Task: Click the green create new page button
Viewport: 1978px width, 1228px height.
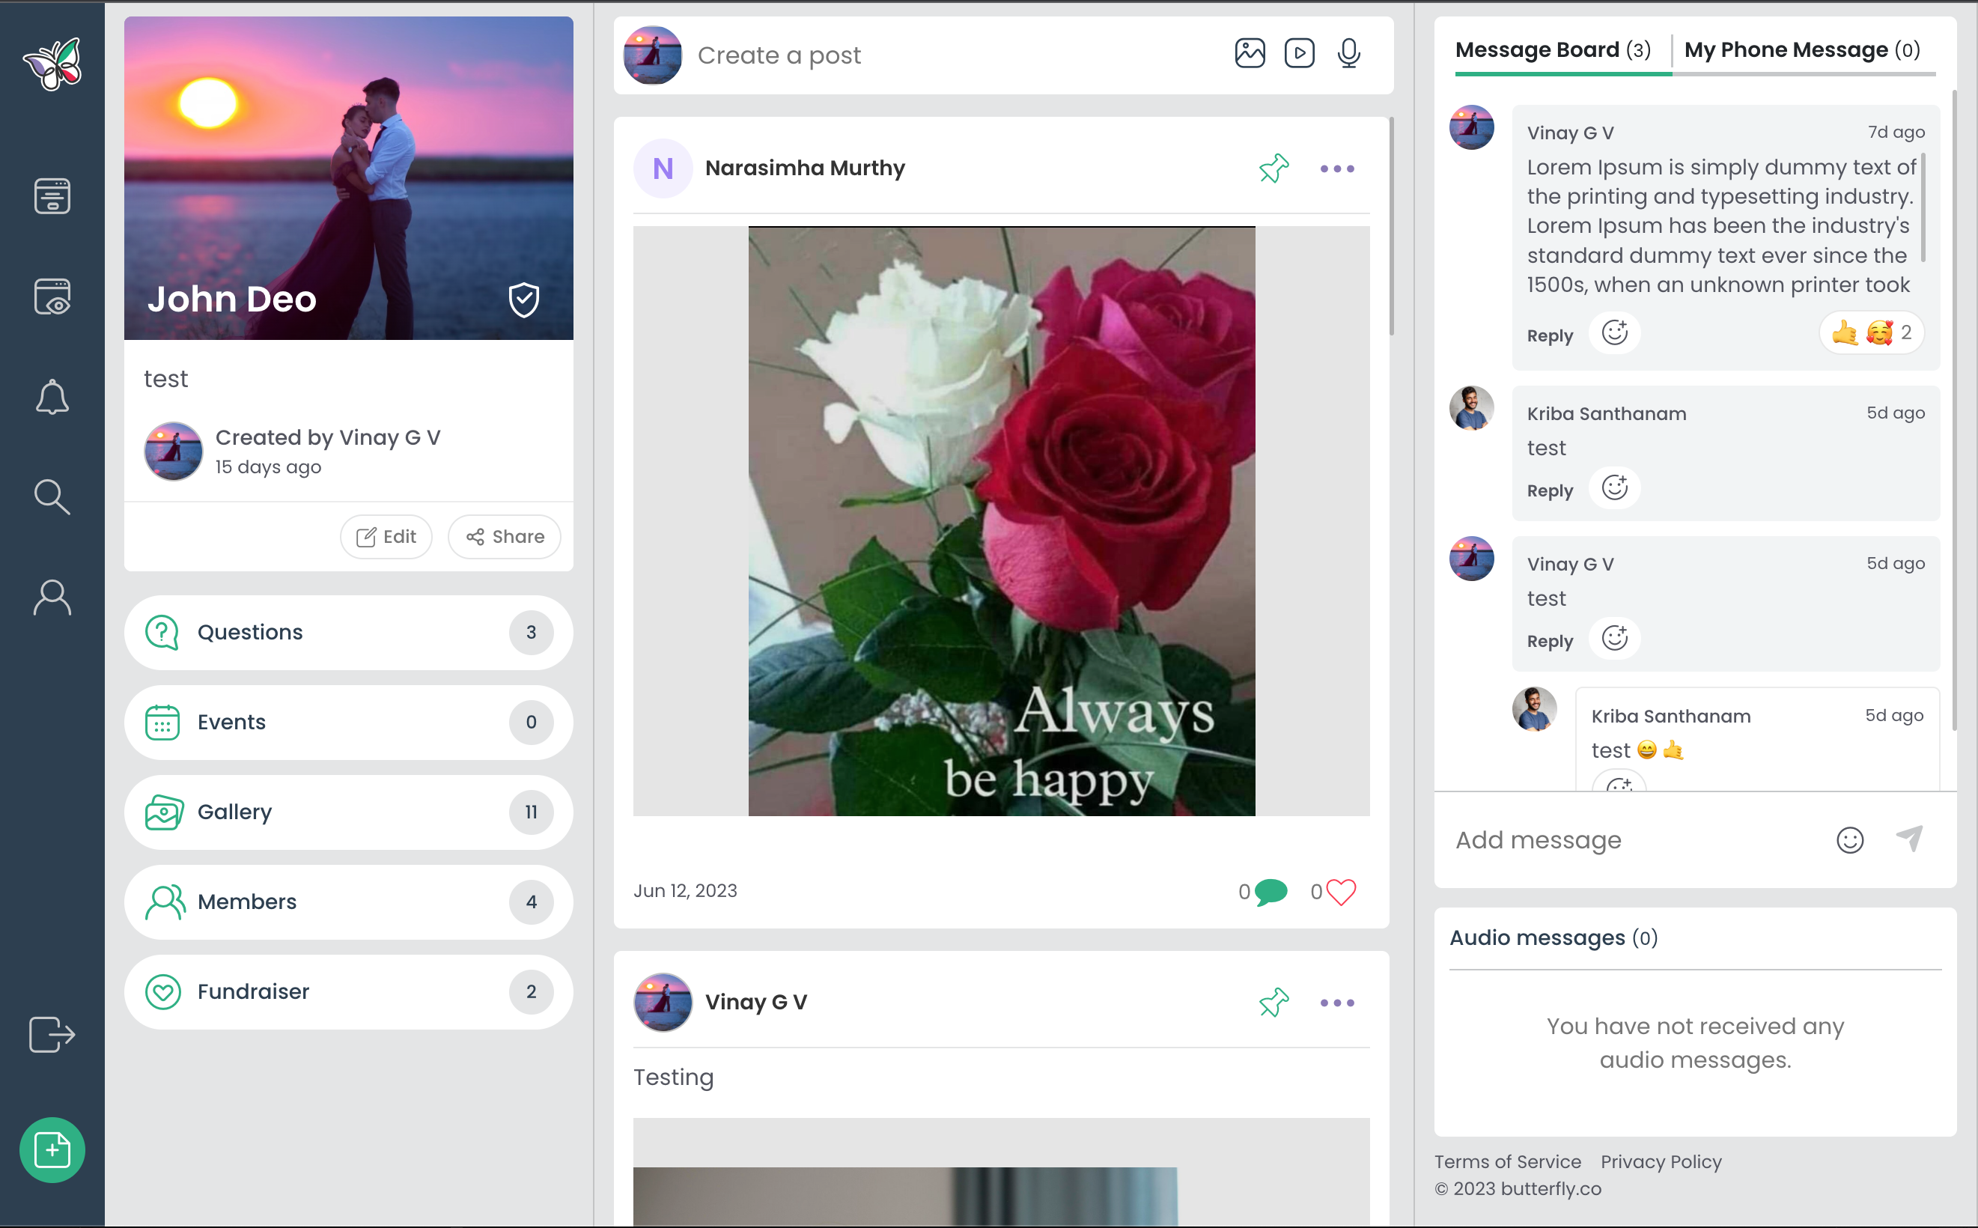Action: pos(52,1149)
